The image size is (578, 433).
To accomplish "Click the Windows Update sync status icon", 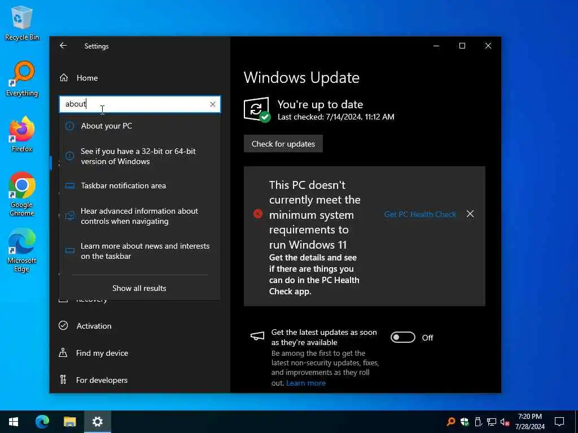I will point(257,110).
